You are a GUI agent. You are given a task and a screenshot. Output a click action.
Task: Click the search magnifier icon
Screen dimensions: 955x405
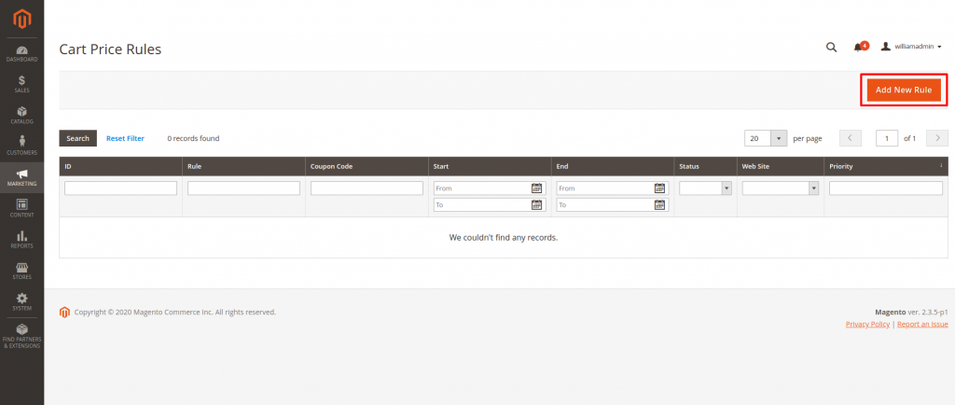[831, 47]
